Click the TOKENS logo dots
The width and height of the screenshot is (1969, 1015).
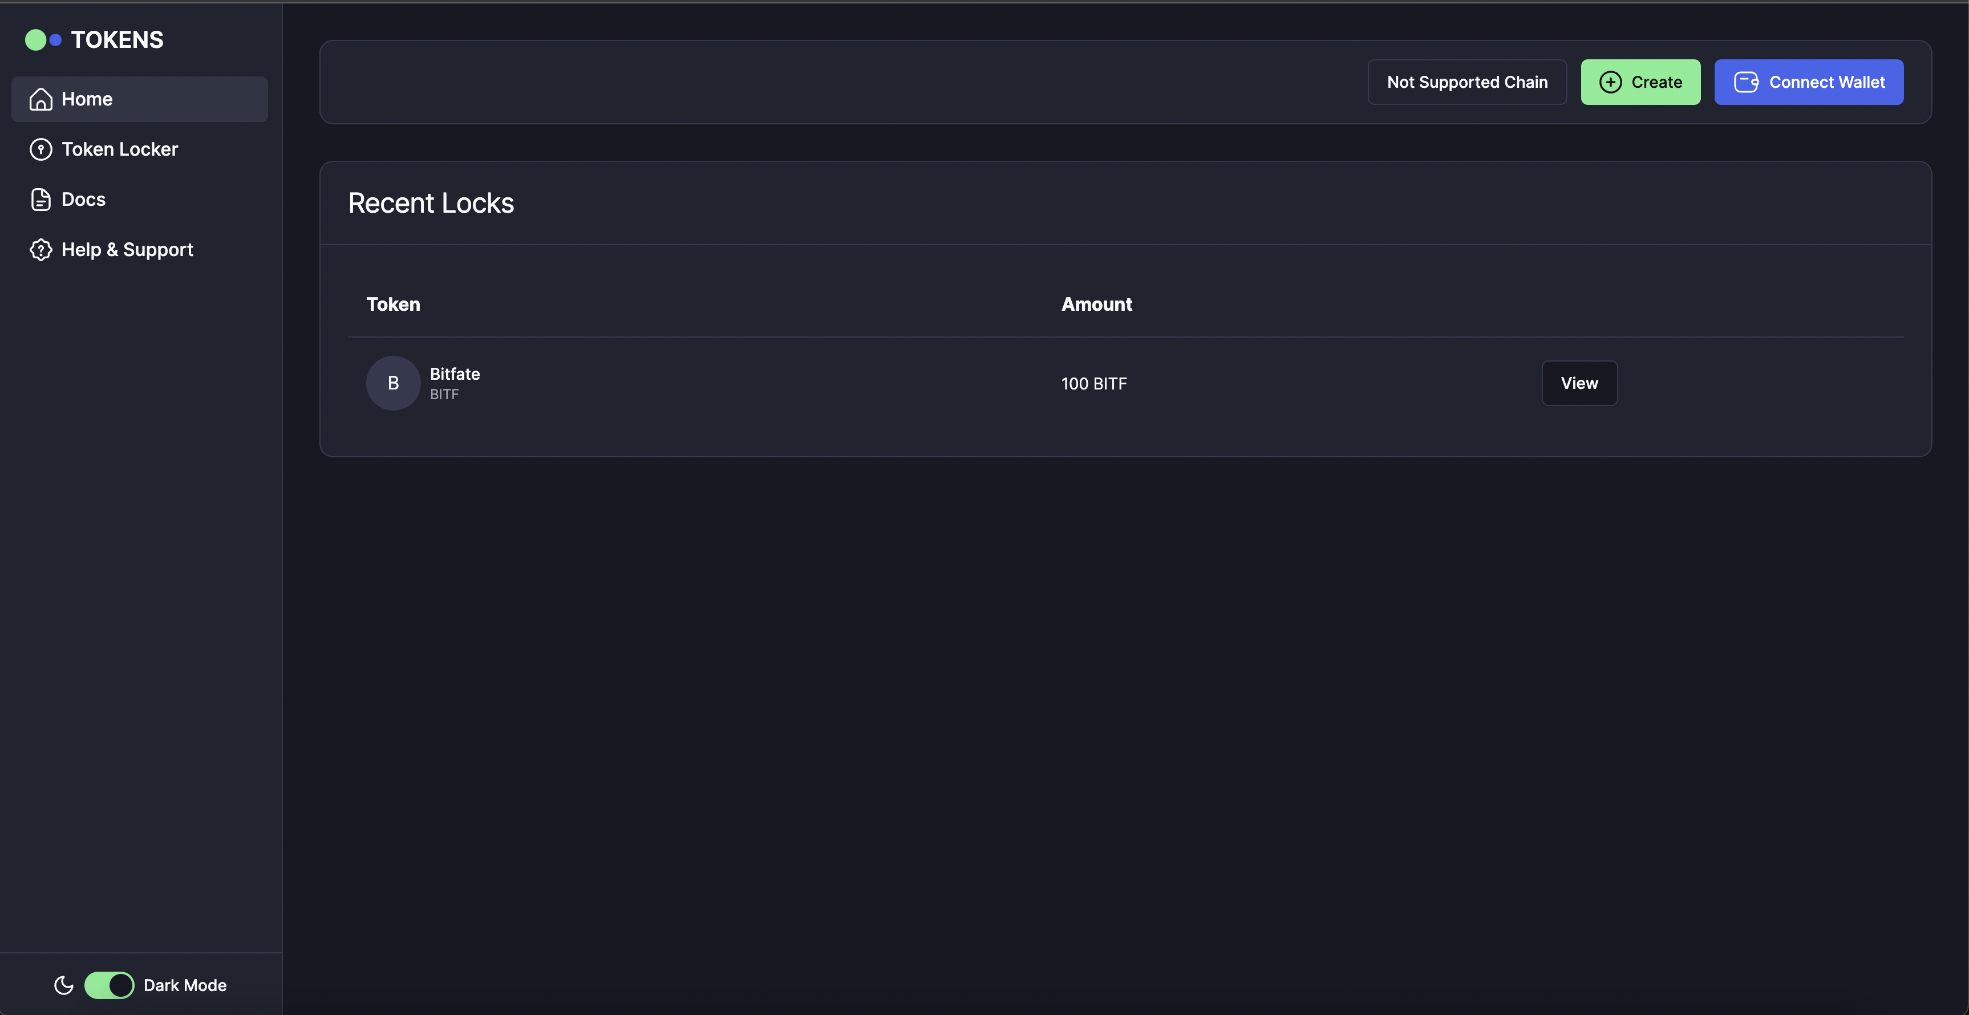point(43,39)
